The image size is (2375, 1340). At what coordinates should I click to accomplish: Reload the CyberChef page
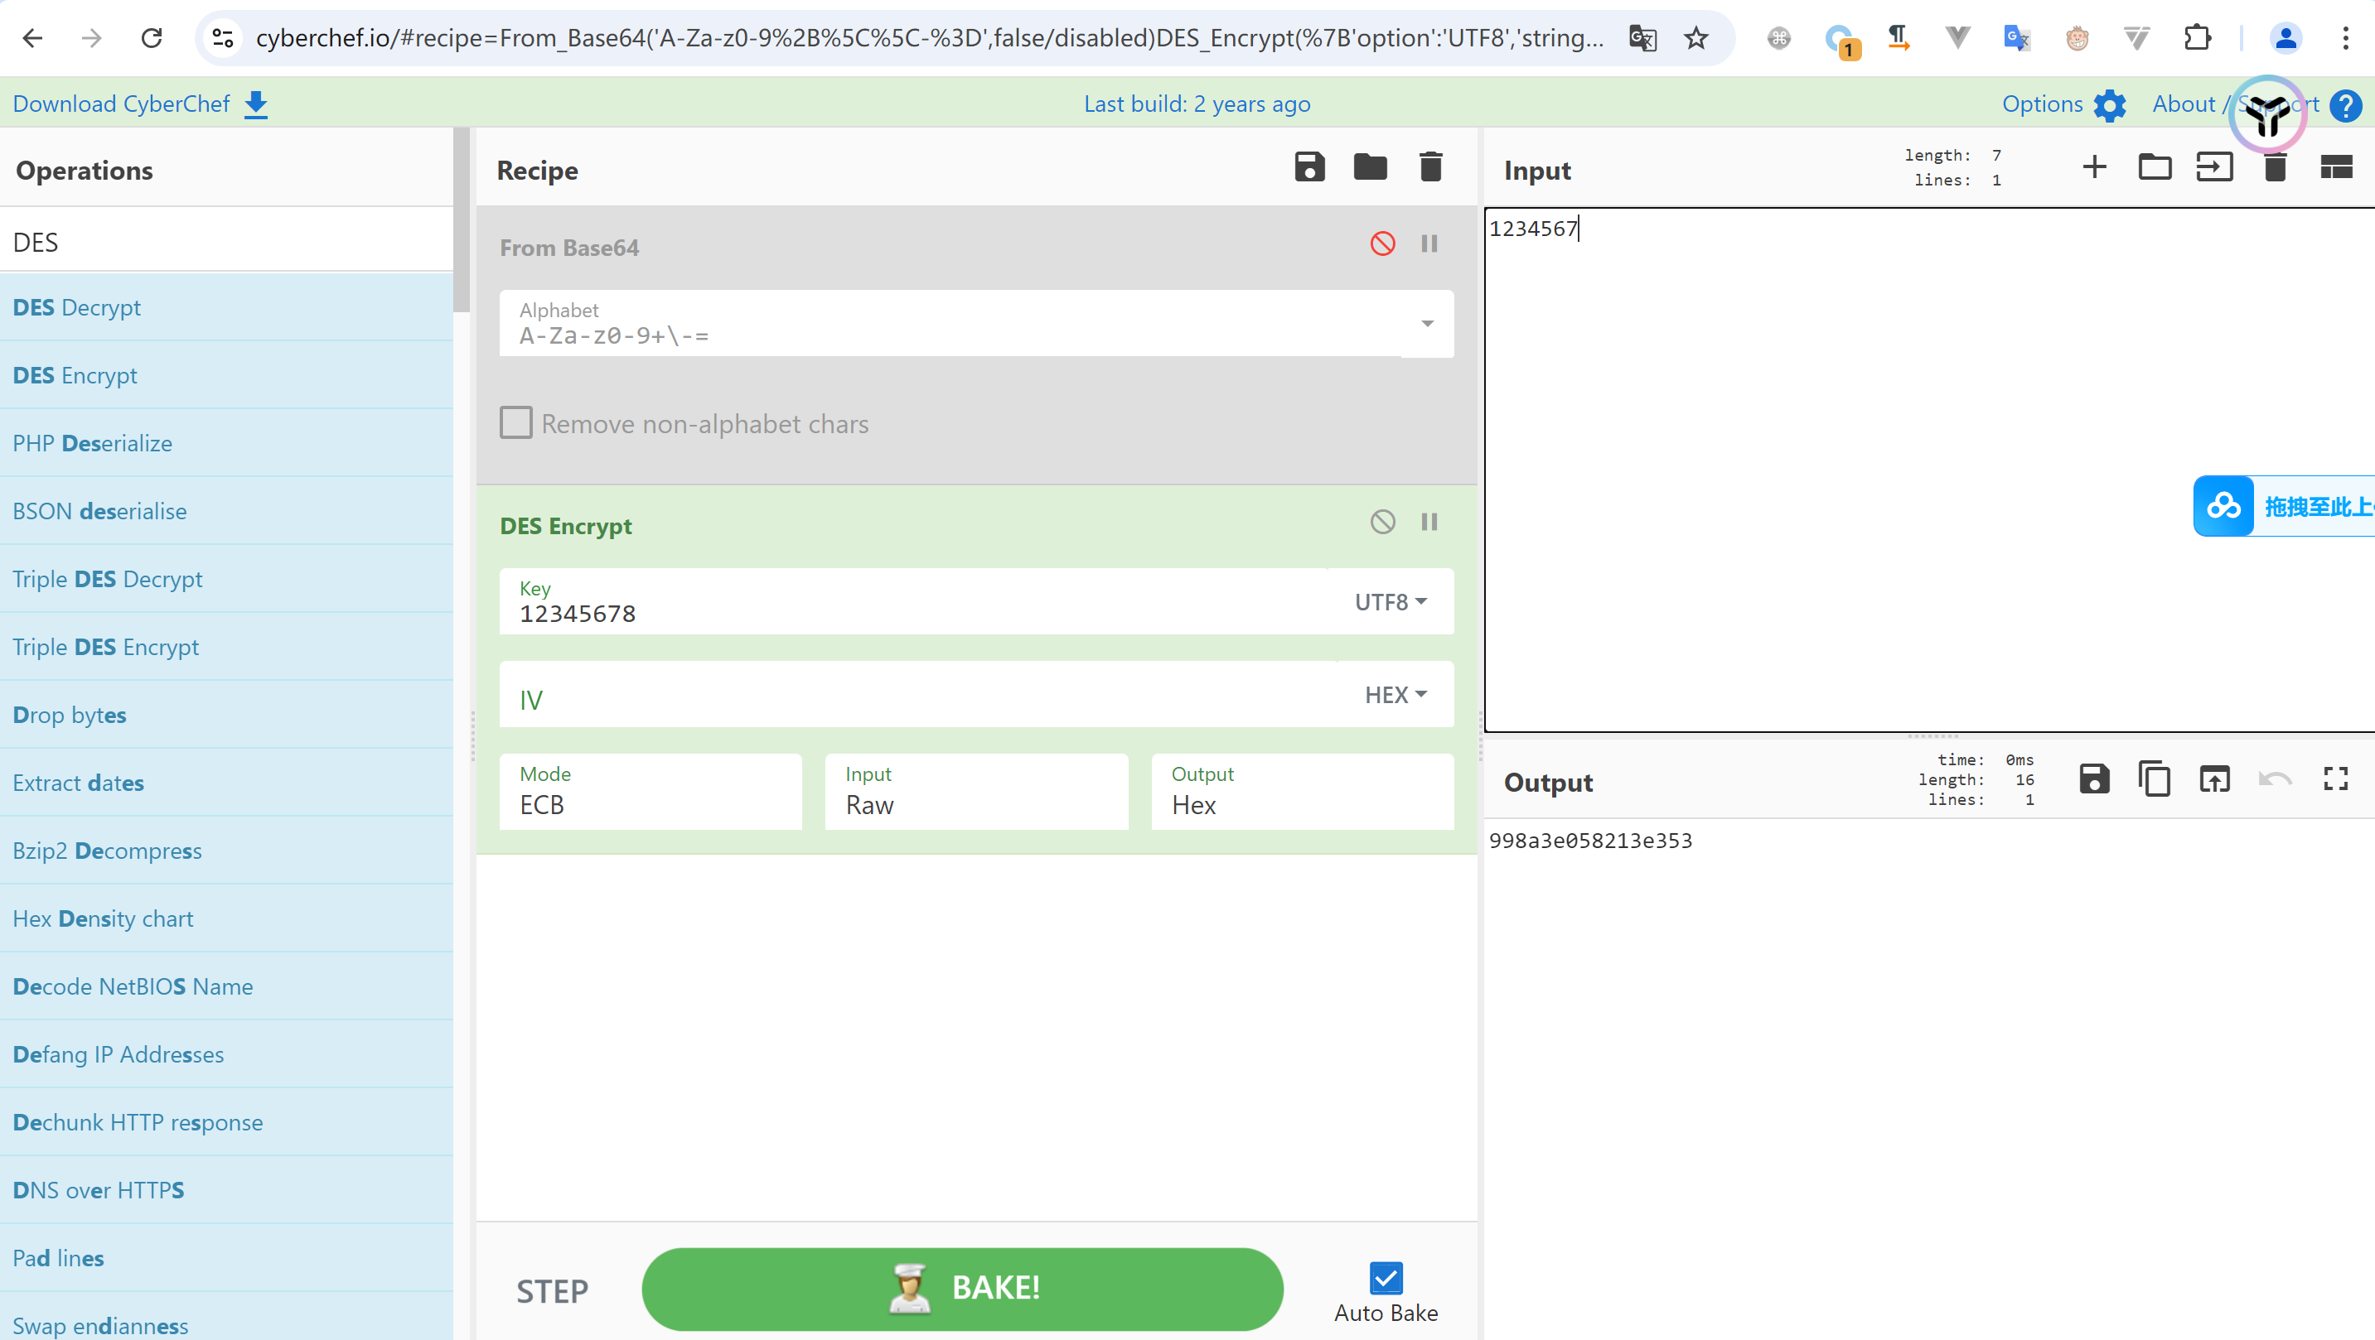coord(152,38)
